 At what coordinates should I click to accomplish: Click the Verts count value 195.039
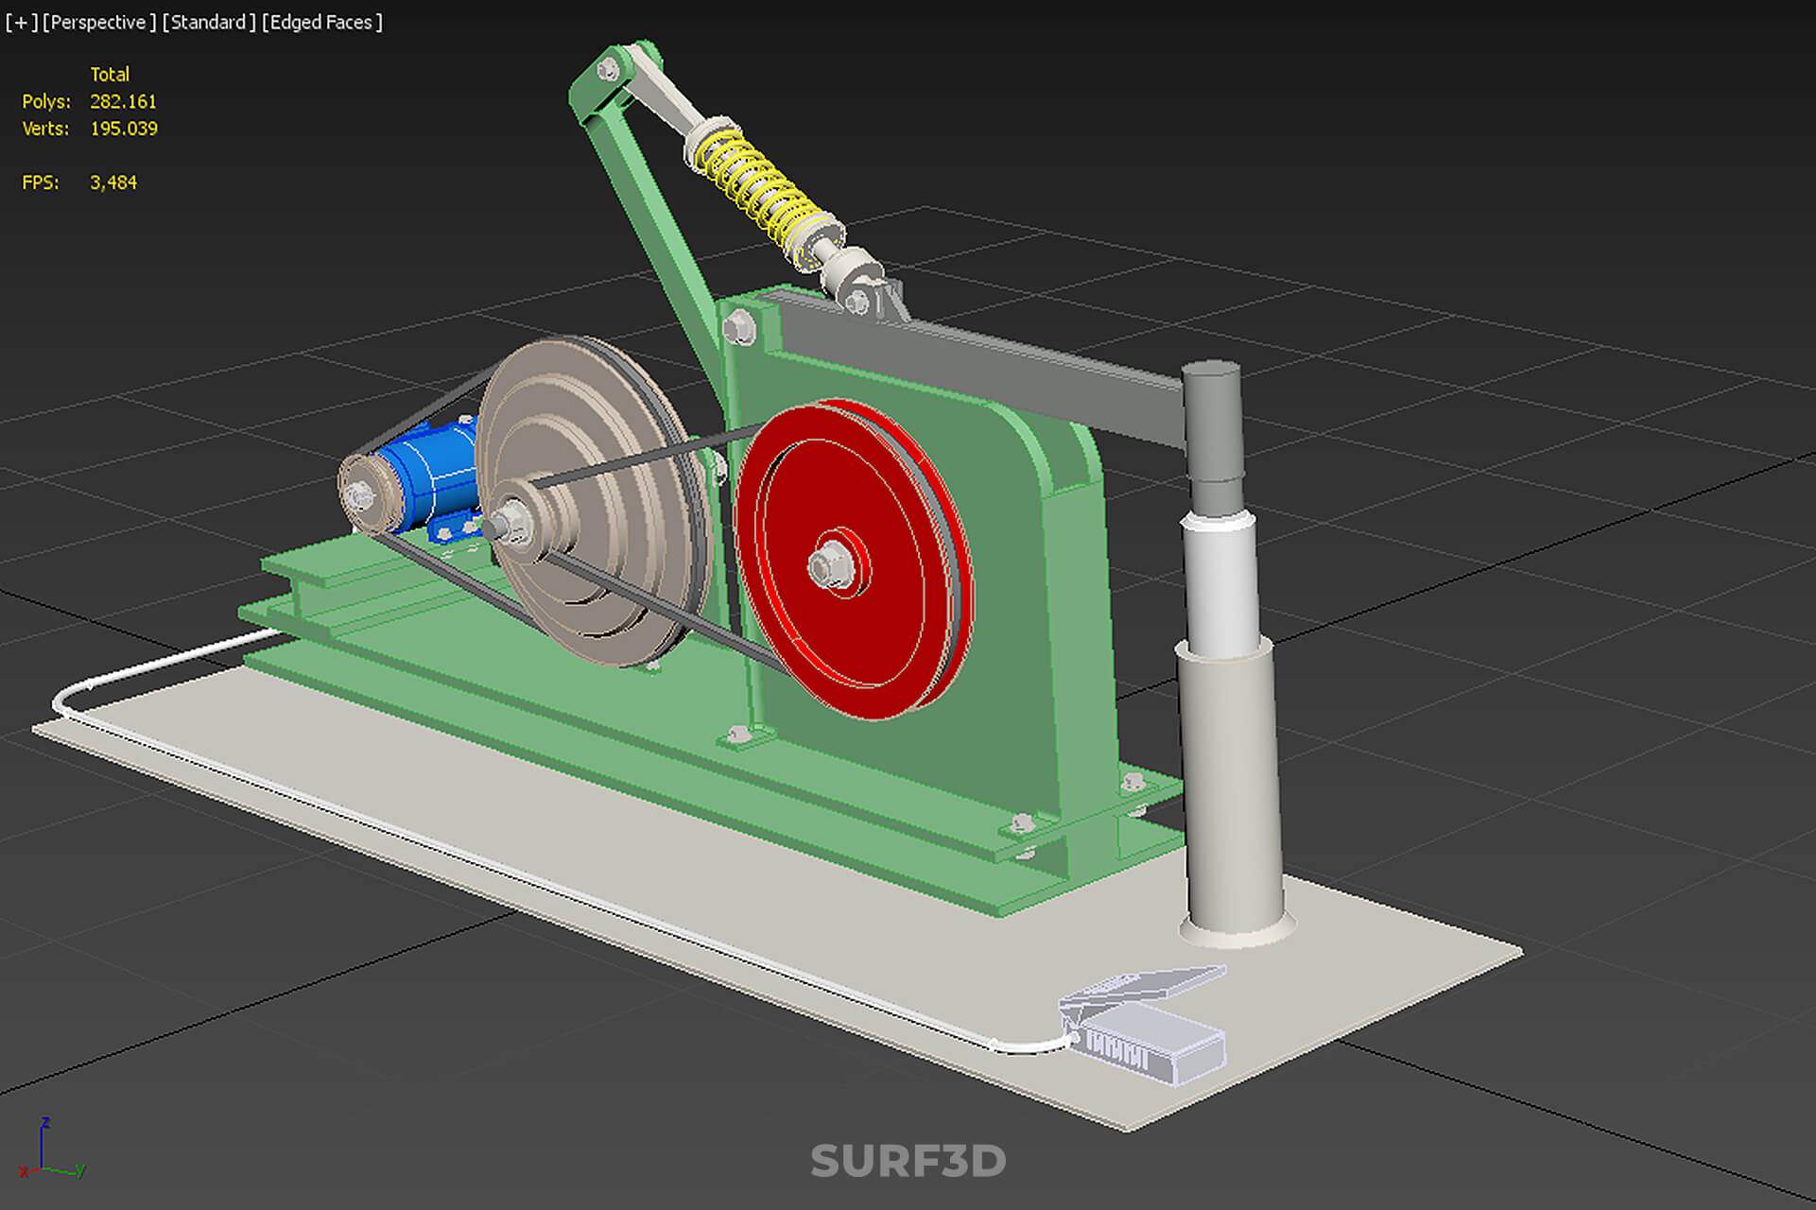[124, 129]
